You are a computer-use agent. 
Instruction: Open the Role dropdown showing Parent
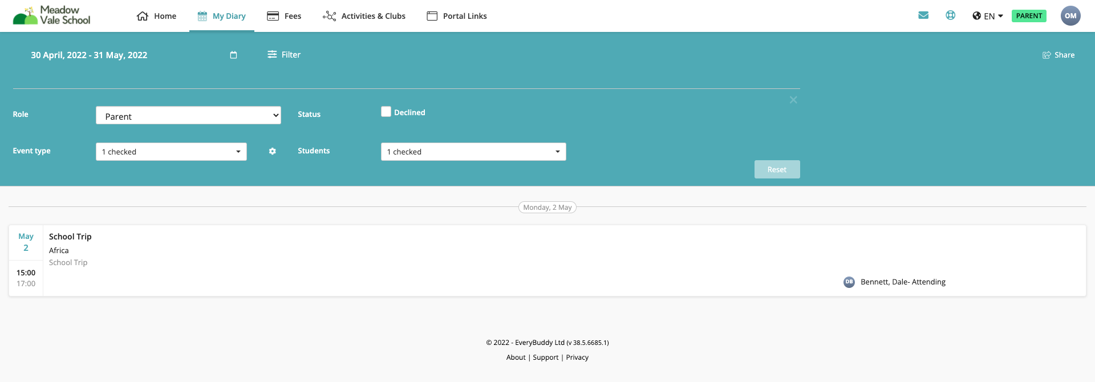188,116
